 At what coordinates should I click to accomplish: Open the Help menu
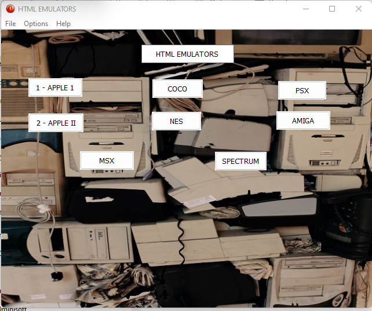[63, 24]
